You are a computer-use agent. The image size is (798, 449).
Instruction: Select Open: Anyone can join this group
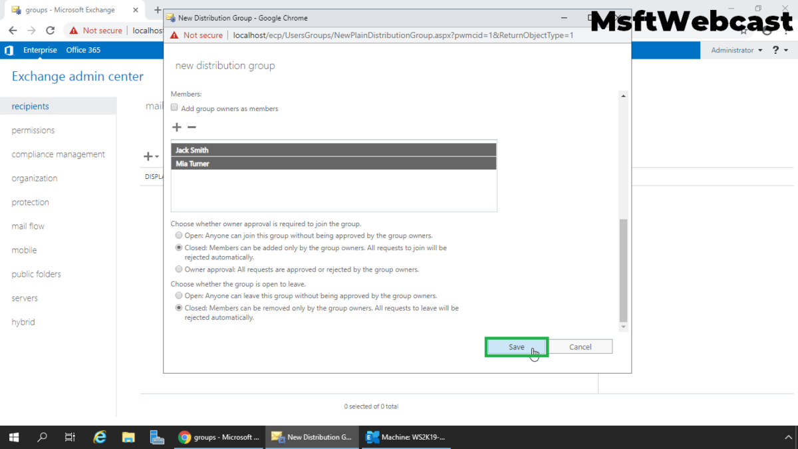click(179, 235)
